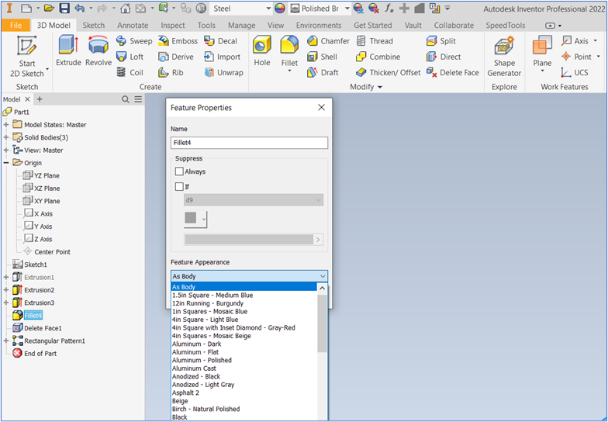This screenshot has height=422, width=608.
Task: Select the Extrude tool
Action: 68,51
